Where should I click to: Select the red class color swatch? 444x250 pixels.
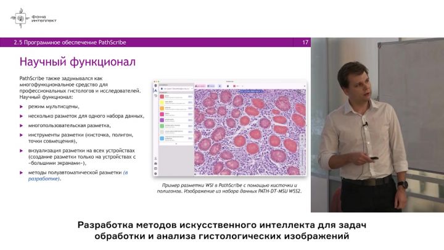(x=162, y=96)
